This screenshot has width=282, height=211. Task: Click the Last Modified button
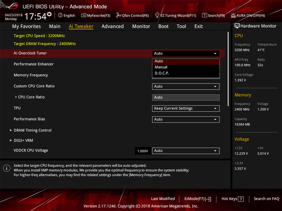(163, 199)
